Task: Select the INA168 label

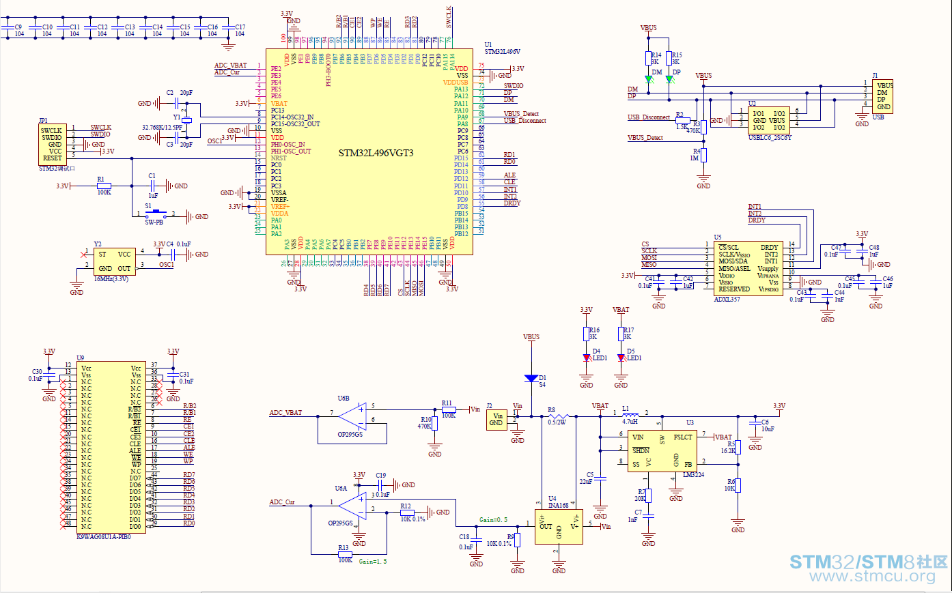Action: [x=558, y=506]
